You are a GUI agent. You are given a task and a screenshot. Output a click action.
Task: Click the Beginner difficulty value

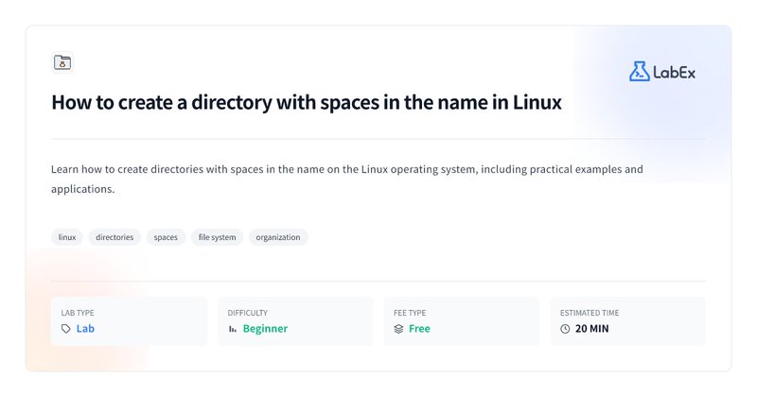(265, 329)
